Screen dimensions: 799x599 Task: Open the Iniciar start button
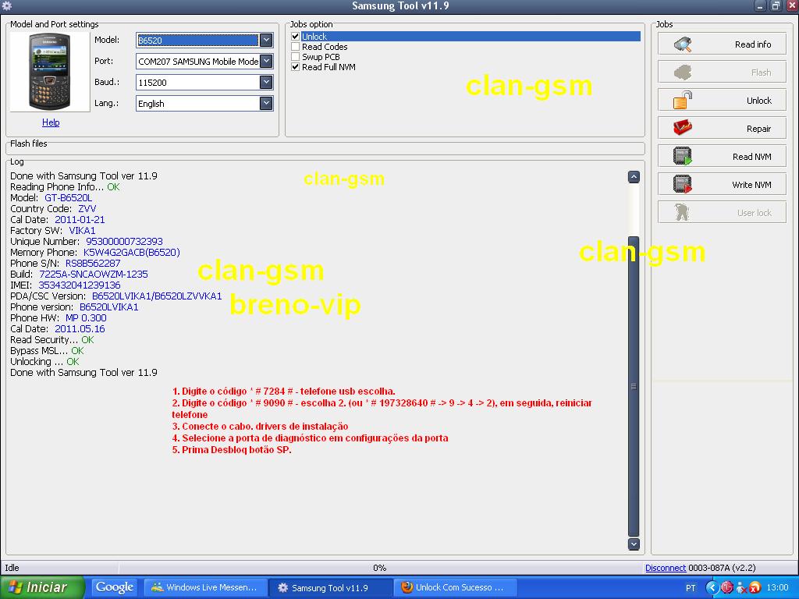pos(42,587)
